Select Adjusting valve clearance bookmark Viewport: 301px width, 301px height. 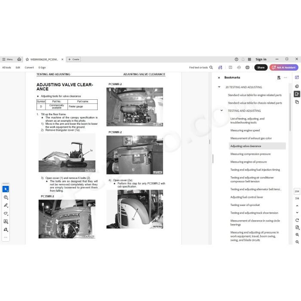pyautogui.click(x=257, y=146)
